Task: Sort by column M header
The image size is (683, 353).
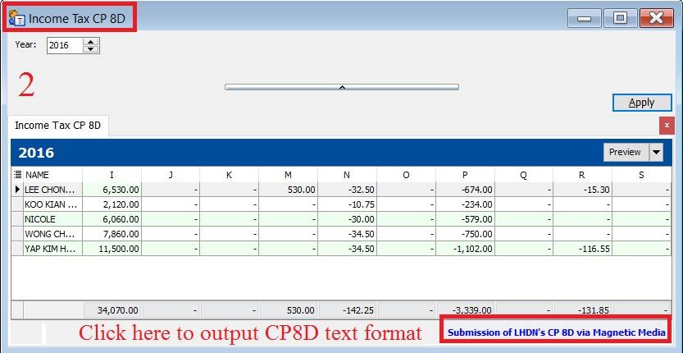Action: tap(289, 175)
